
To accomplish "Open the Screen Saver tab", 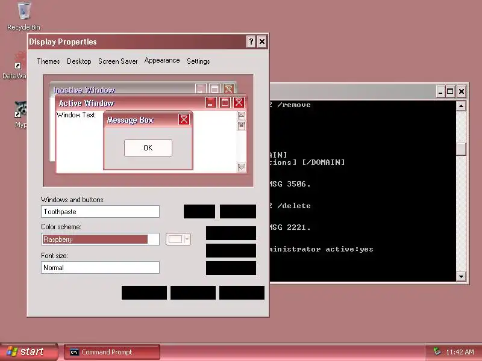I will pos(117,61).
